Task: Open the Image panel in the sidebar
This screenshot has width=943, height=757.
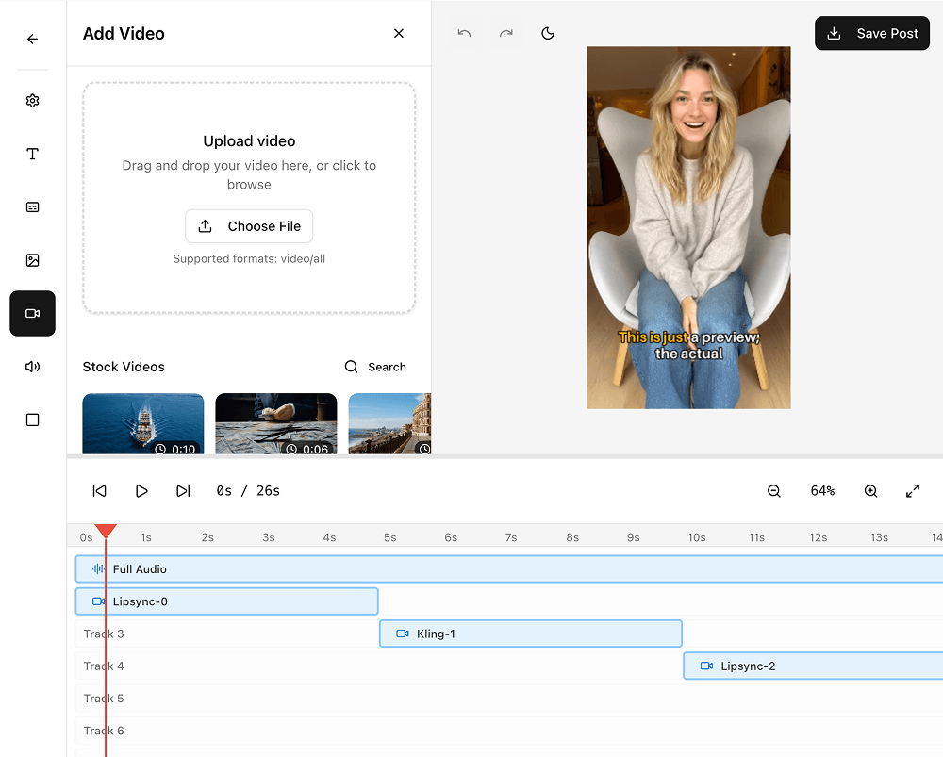Action: tap(32, 260)
